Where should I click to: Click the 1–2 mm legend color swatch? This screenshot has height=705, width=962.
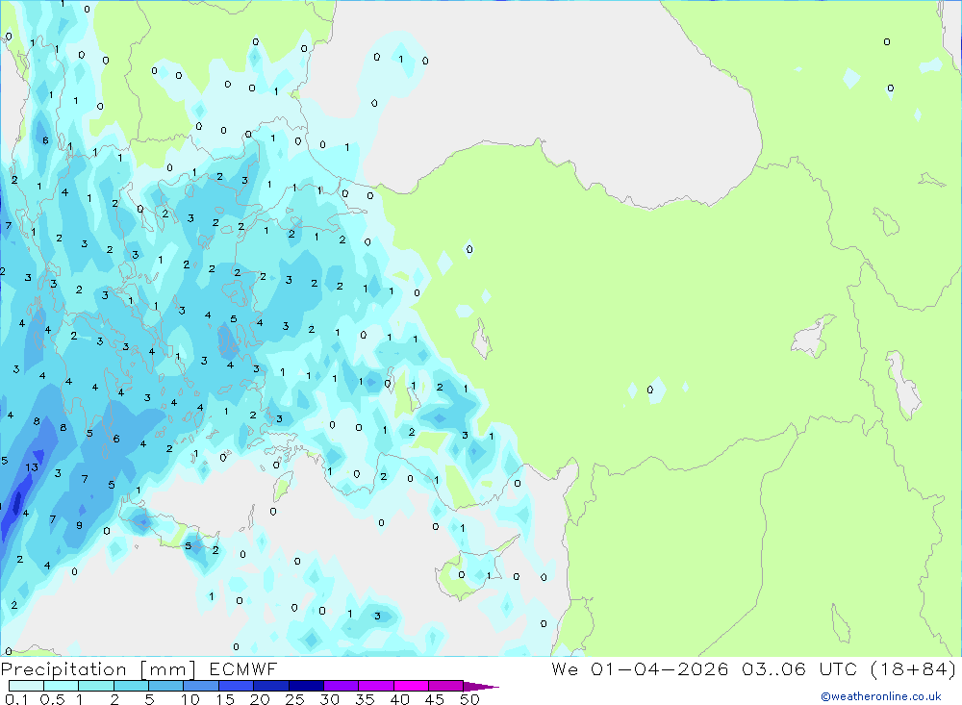[x=95, y=686]
